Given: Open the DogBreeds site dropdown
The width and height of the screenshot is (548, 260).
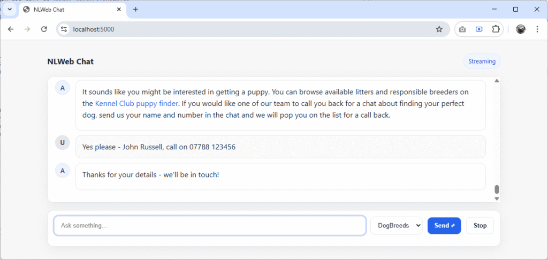Looking at the screenshot, I should 397,225.
